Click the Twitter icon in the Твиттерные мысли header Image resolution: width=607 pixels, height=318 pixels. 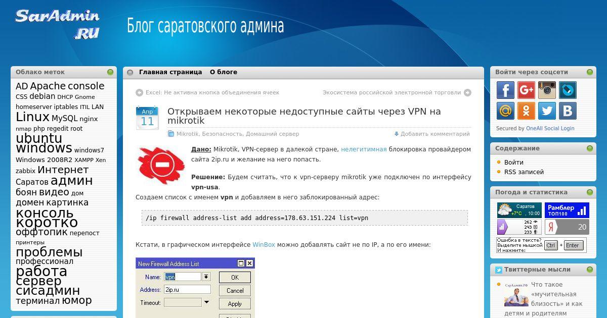pos(499,270)
